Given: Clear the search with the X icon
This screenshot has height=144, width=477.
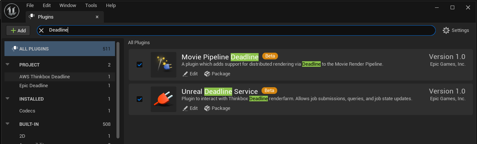Looking at the screenshot, I should [42, 30].
